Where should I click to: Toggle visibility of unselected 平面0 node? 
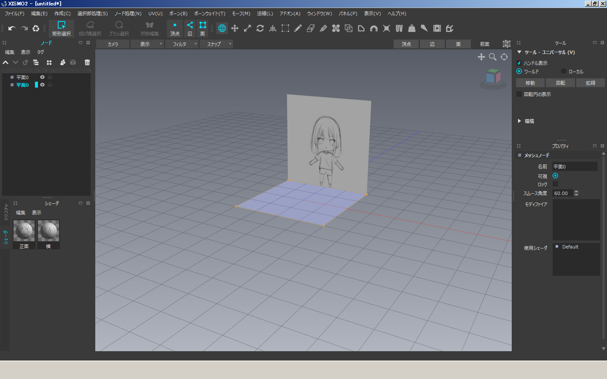pos(42,77)
